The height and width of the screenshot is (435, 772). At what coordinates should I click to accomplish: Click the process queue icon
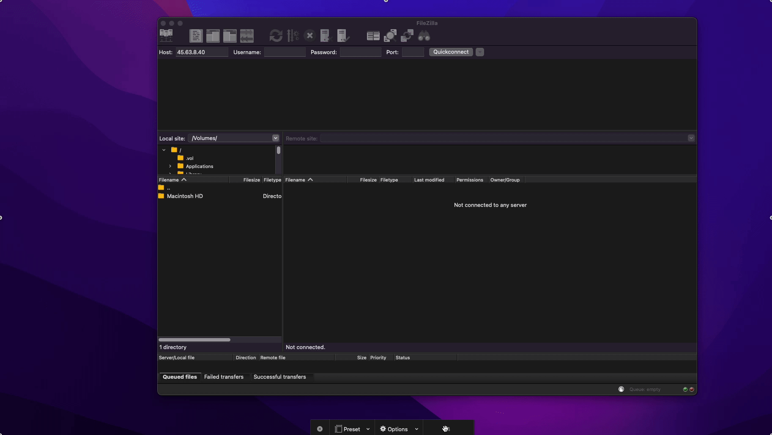pos(293,36)
